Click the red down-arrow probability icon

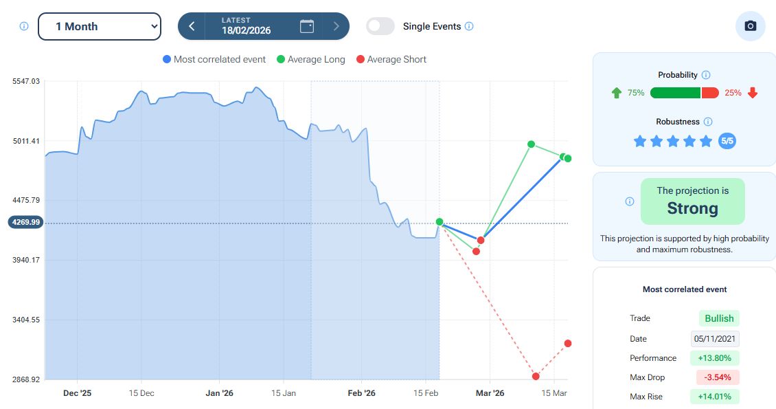tap(753, 93)
